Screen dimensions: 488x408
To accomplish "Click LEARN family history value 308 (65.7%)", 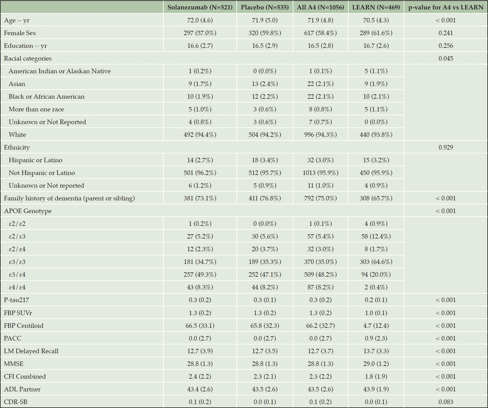I will coord(376,198).
